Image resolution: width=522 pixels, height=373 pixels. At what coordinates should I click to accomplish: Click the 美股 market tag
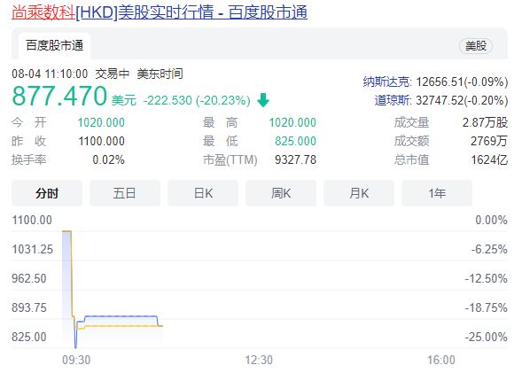[476, 46]
